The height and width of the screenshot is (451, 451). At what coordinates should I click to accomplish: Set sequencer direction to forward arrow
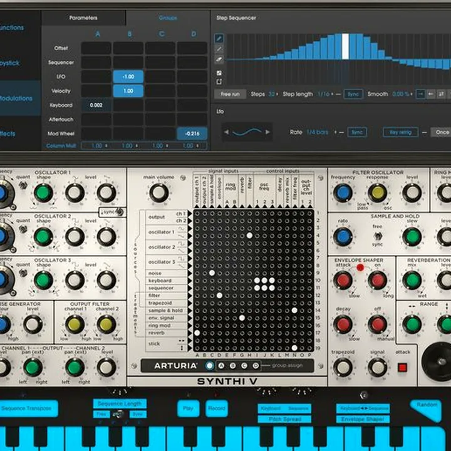(420, 94)
